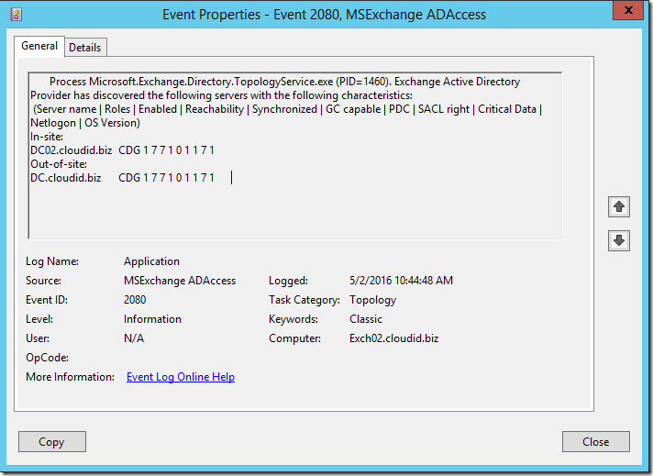Click the Task Category: label
Screen dimensions: 653x476
coord(304,300)
